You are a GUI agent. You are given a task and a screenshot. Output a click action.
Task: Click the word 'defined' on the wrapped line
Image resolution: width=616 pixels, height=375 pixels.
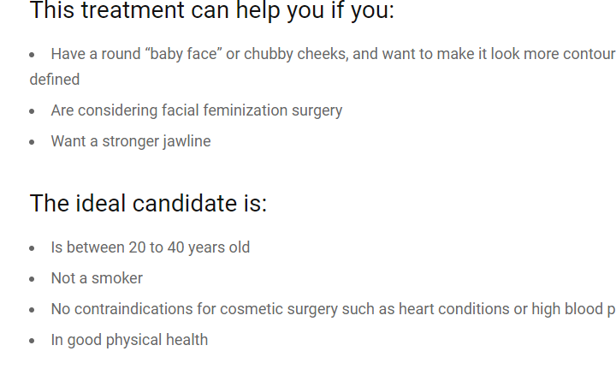(x=55, y=80)
